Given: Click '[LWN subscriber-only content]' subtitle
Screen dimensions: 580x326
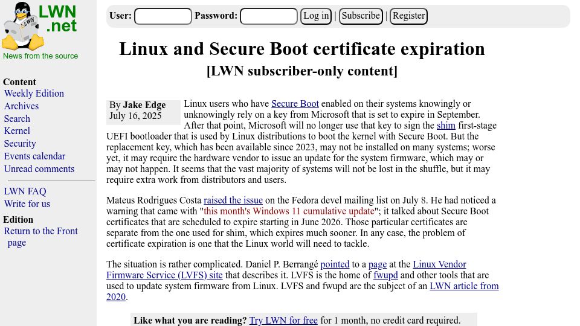Looking at the screenshot, I should point(302,71).
